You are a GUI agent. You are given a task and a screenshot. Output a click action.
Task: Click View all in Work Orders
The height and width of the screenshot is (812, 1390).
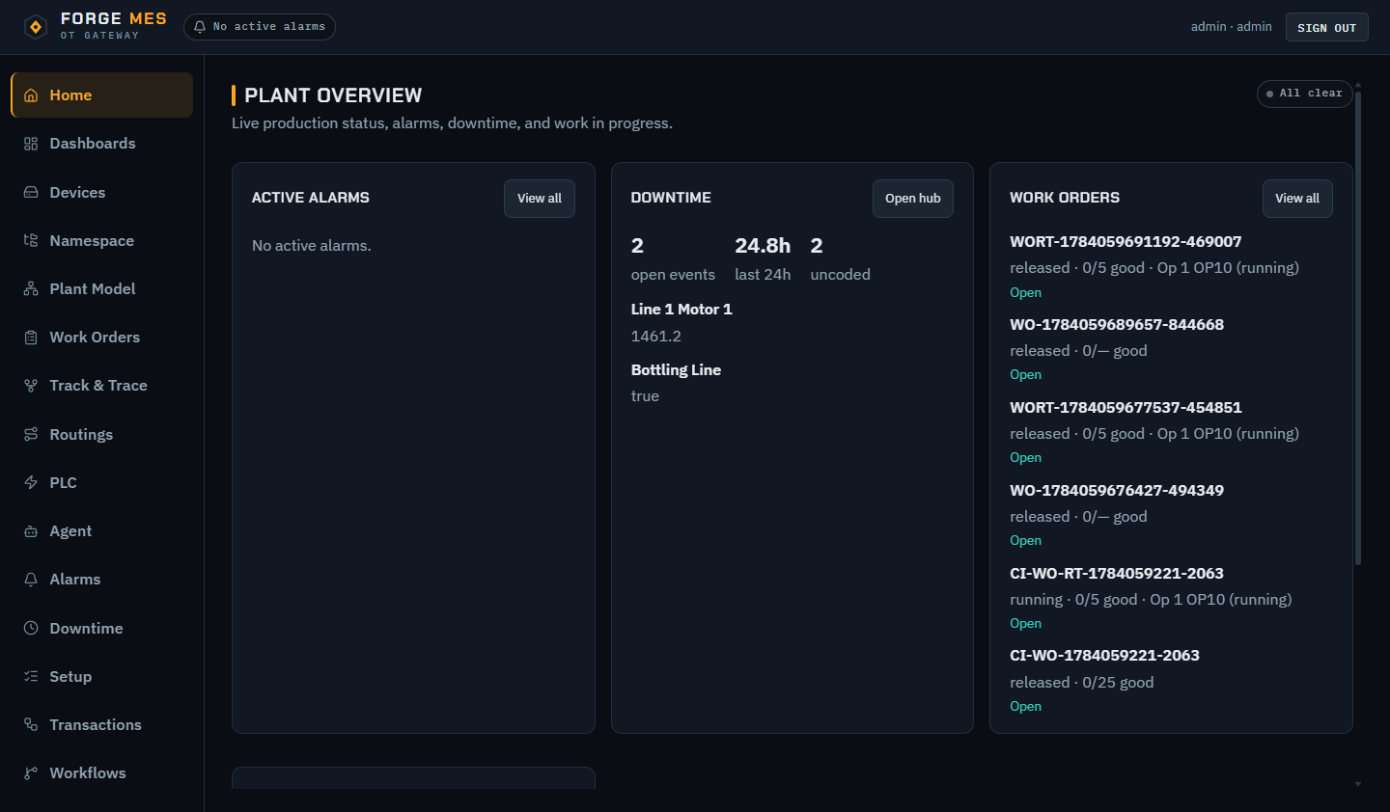coord(1297,199)
